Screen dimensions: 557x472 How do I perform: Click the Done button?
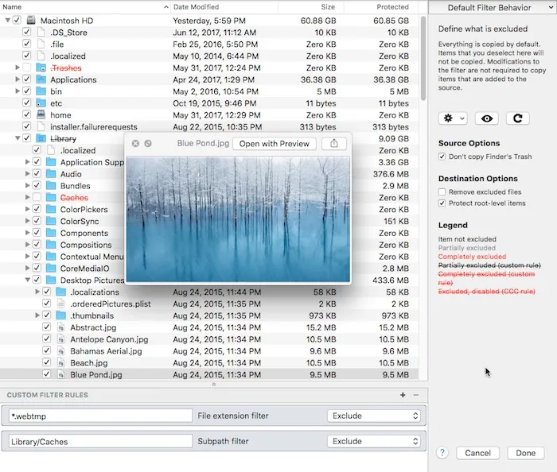point(525,453)
